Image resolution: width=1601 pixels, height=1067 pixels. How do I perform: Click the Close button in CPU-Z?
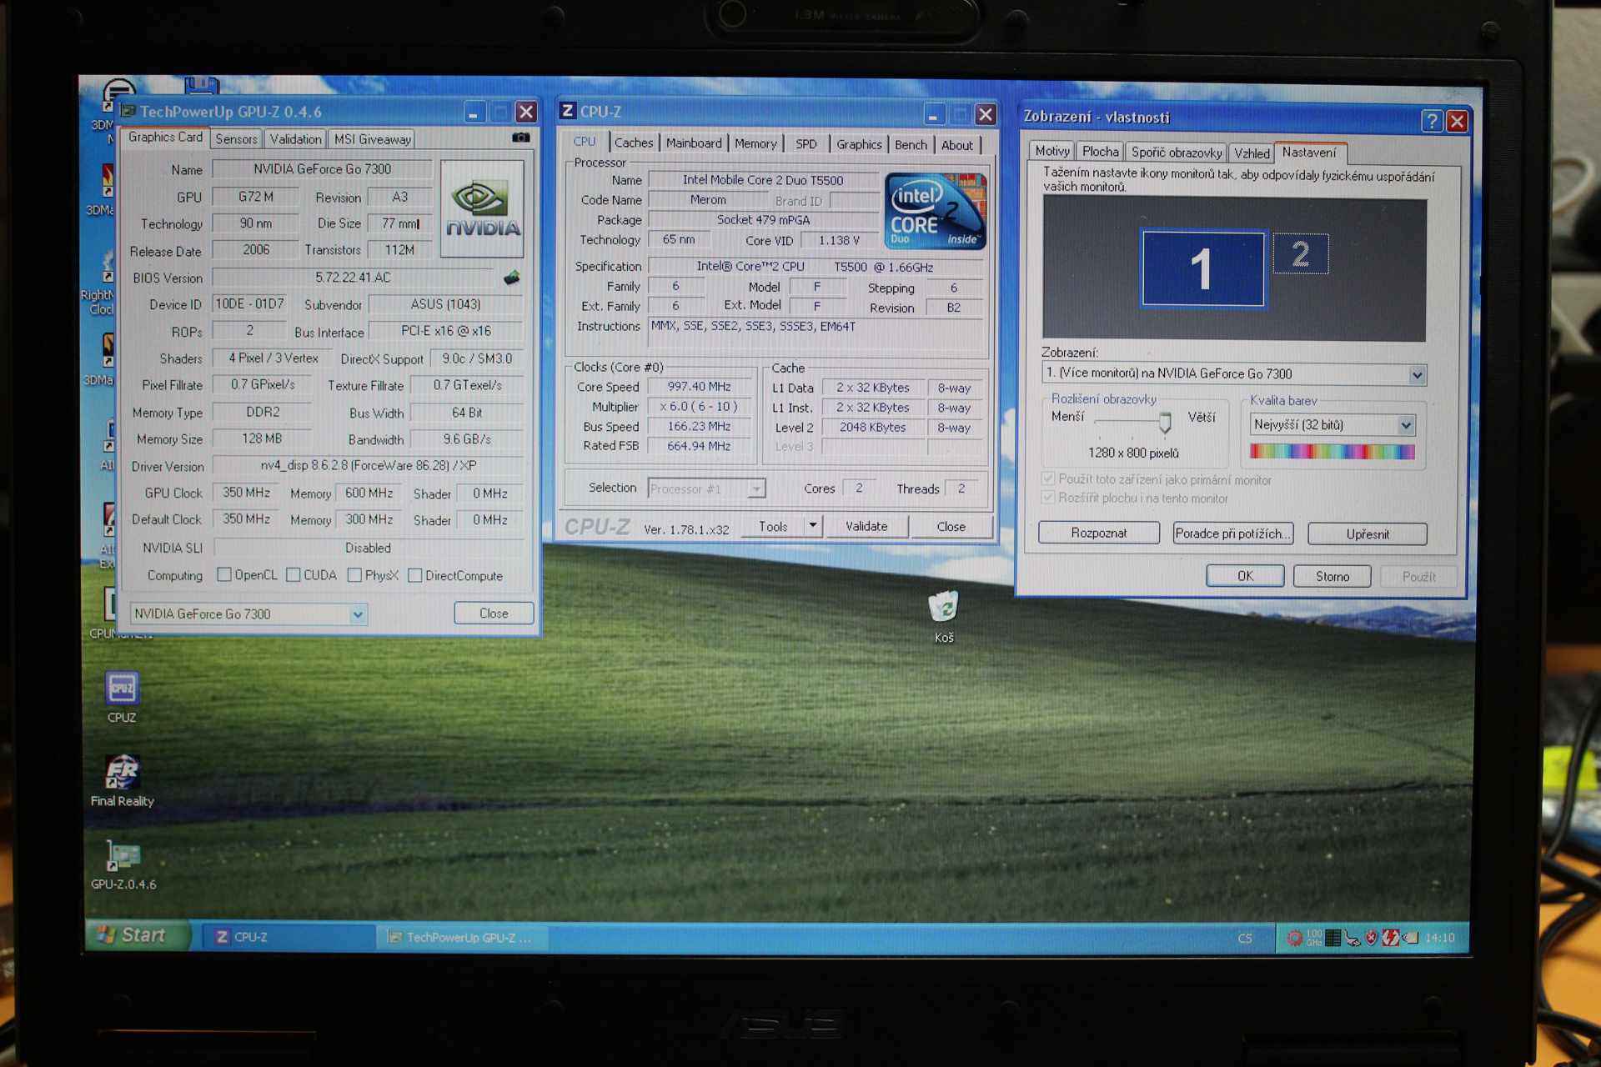point(951,526)
